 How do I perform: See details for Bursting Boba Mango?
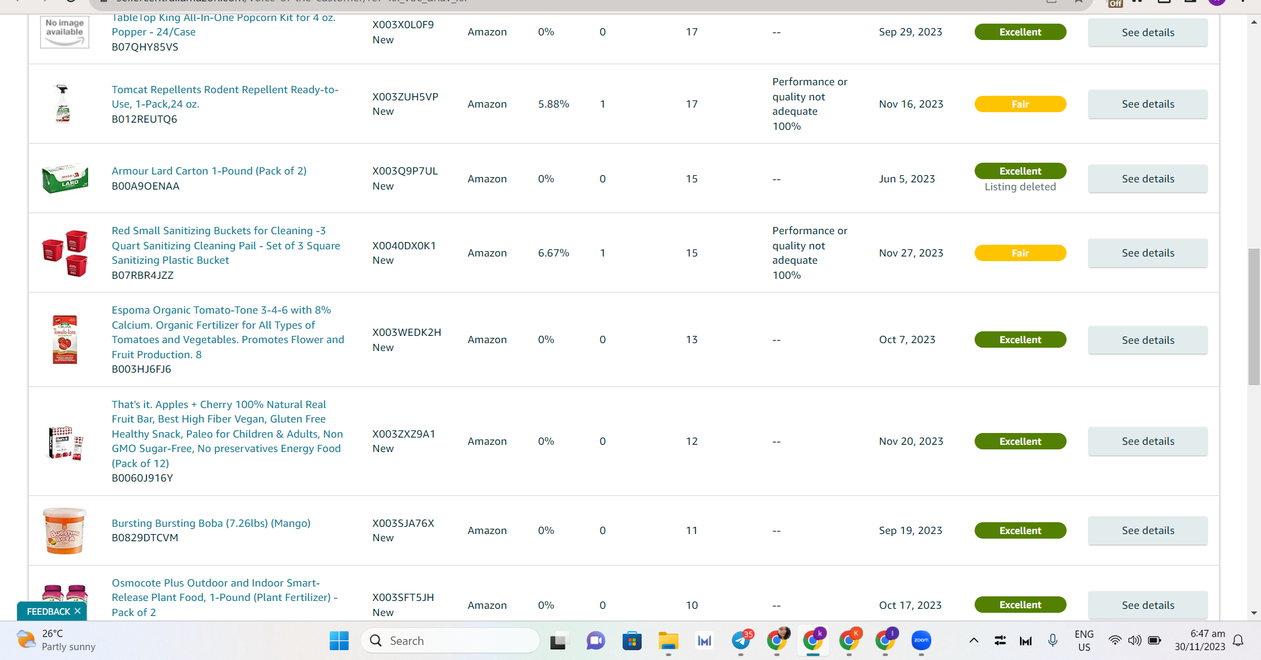(x=1147, y=530)
